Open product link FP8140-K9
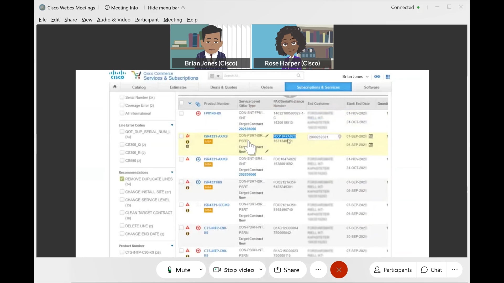504x283 pixels. click(x=212, y=113)
